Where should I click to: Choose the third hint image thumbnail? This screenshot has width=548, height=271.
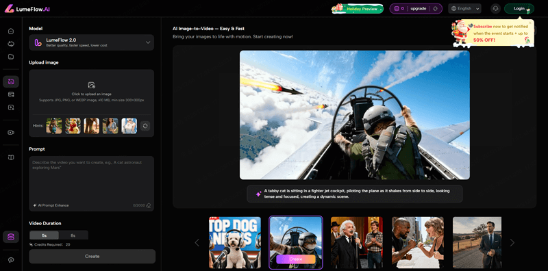(x=92, y=126)
